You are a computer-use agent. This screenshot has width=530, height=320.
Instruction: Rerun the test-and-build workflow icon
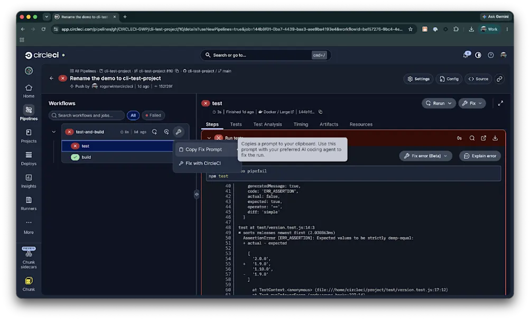tap(154, 132)
